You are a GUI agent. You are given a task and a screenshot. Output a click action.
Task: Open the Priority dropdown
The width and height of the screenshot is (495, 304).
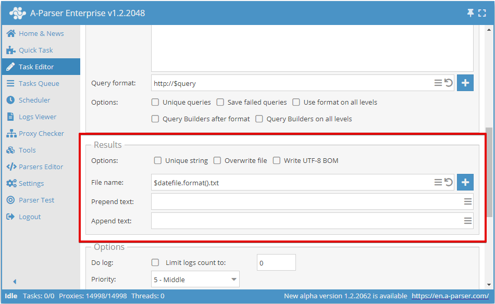point(195,280)
